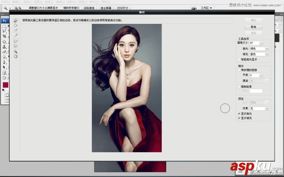Enable 强制前景 checkbox
The width and height of the screenshot is (284, 177).
pos(239,86)
